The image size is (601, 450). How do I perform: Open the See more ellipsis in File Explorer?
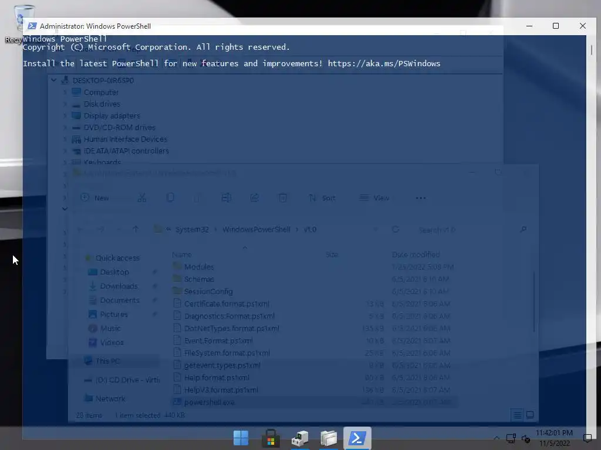tap(421, 198)
